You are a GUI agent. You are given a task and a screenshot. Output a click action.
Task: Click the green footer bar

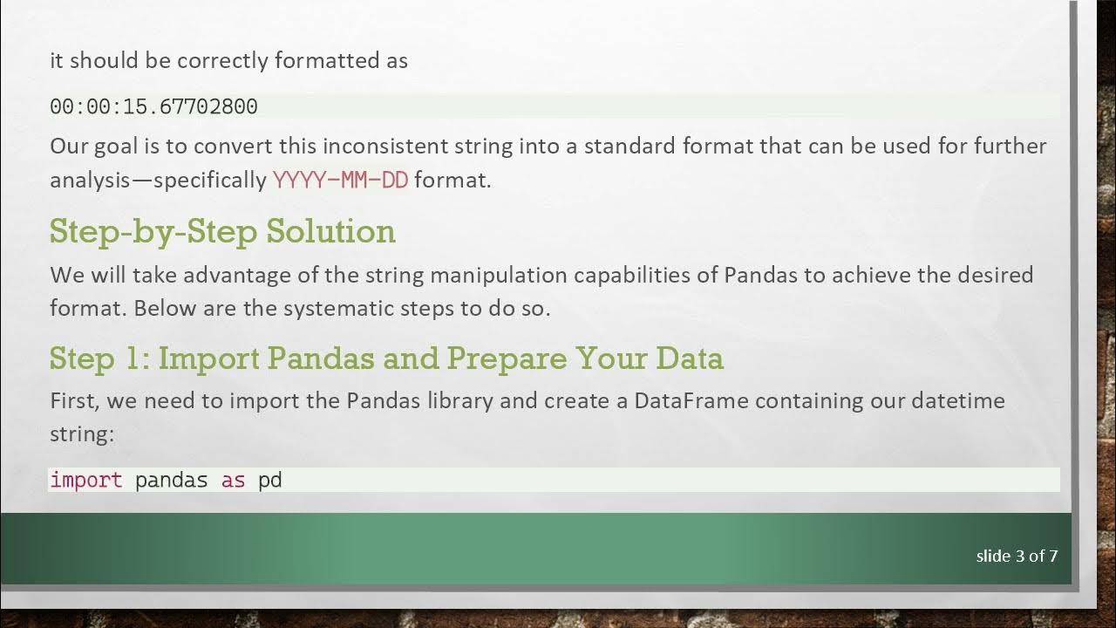(523, 548)
